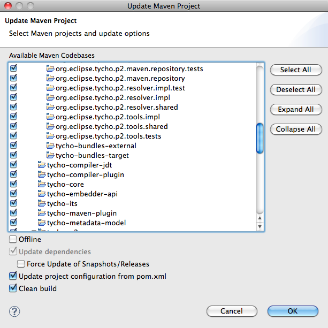Open help with the question mark icon
The width and height of the screenshot is (328, 328).
(x=14, y=311)
